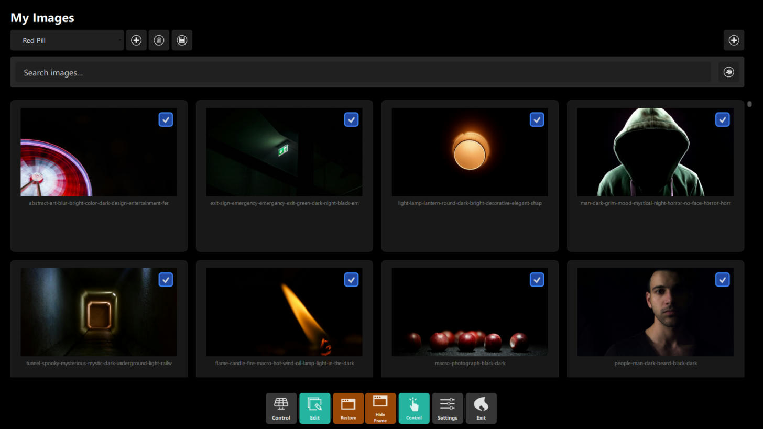This screenshot has width=763, height=429.
Task: Select the faceless hooded man thumbnail
Action: tap(655, 152)
